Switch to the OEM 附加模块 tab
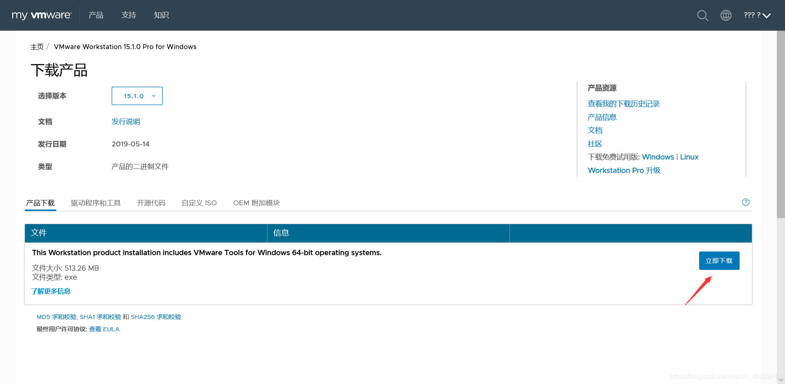785x384 pixels. pos(256,203)
